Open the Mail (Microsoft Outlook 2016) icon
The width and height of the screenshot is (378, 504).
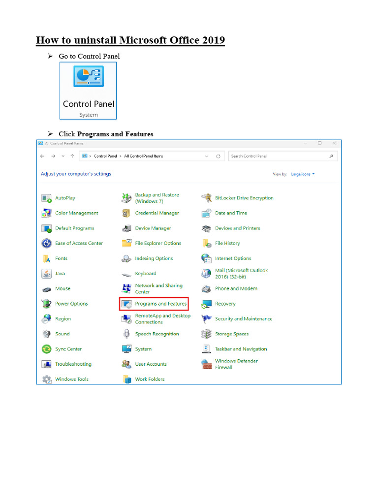(206, 274)
